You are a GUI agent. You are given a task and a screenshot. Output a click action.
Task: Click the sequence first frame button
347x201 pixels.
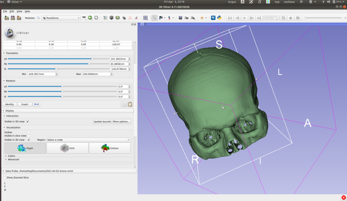tap(230, 18)
